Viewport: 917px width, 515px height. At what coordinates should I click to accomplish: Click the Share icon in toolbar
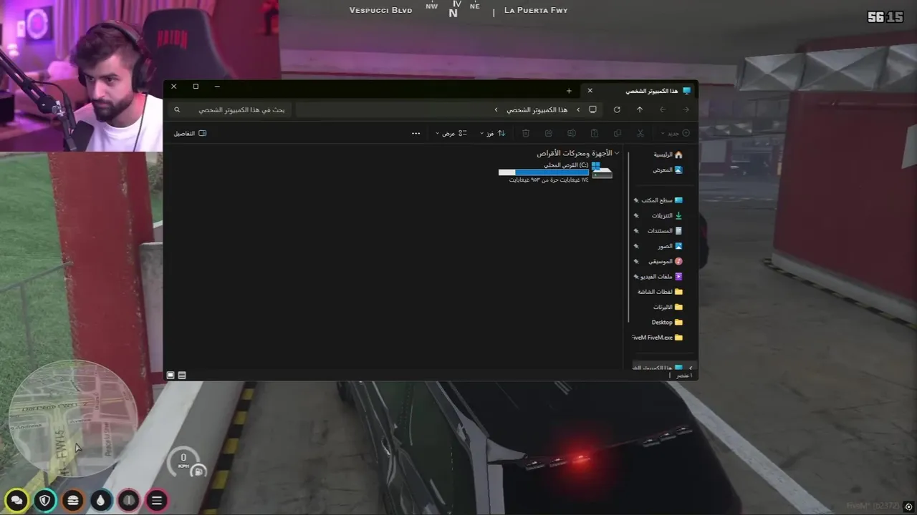[549, 133]
